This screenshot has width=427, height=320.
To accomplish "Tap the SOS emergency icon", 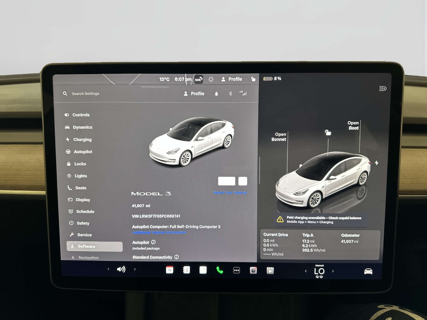I will [x=198, y=79].
